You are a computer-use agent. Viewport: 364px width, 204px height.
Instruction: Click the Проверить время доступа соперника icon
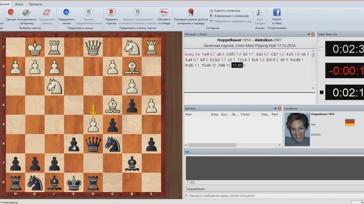coord(191,12)
